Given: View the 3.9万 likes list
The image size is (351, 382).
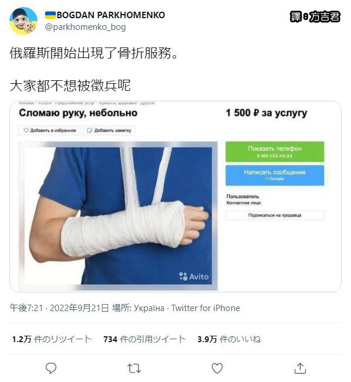Looking at the screenshot, I should pyautogui.click(x=229, y=339).
